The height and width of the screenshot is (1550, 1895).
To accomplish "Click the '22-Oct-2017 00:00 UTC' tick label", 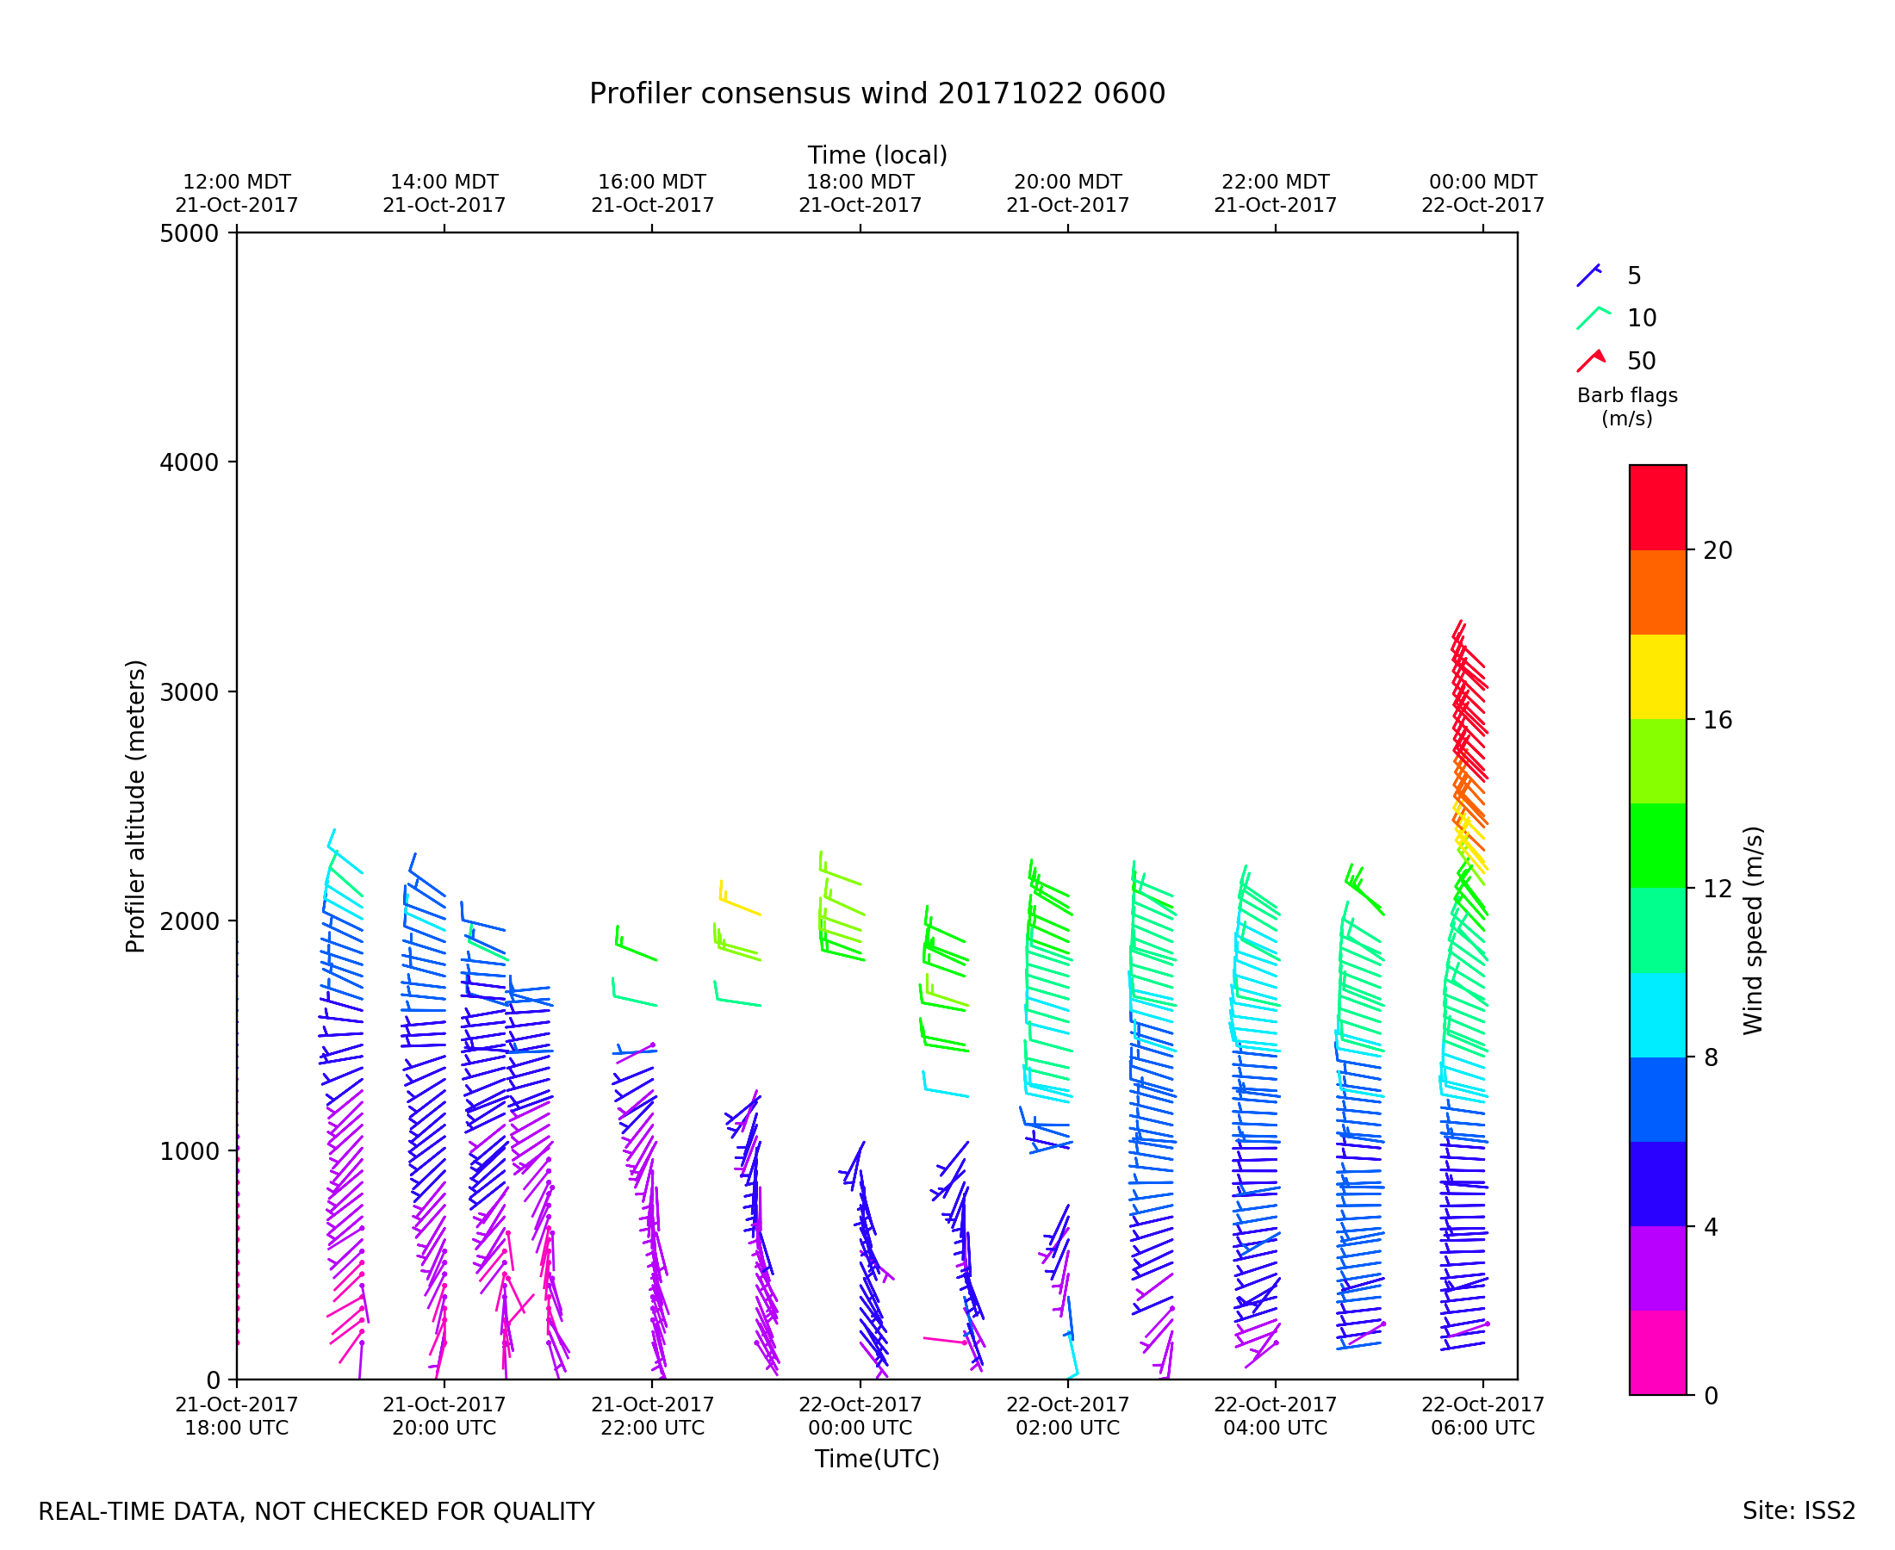I will click(x=859, y=1416).
